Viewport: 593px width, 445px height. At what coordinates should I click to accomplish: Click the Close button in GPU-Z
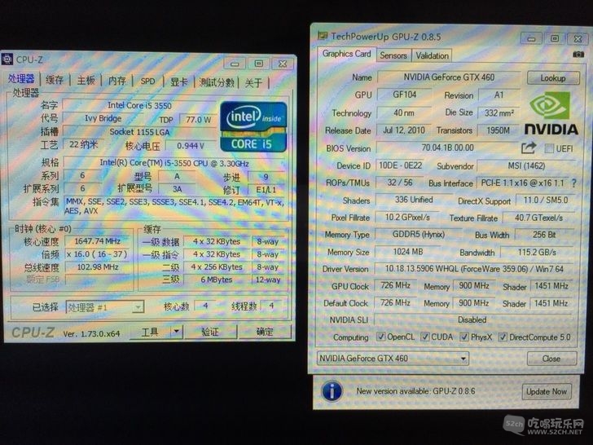tap(551, 359)
